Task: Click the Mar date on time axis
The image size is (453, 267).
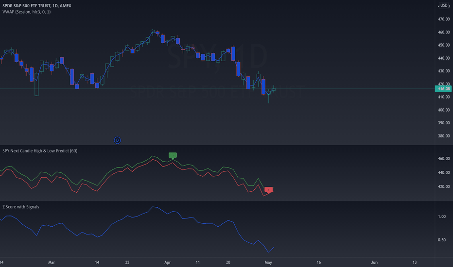Action: click(52, 262)
